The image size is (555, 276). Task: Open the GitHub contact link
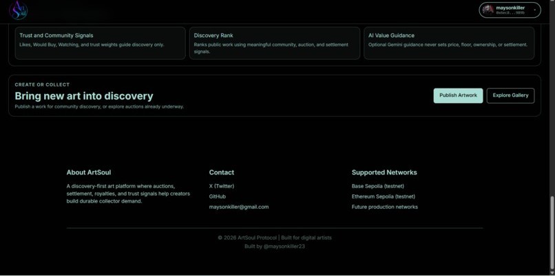(218, 196)
